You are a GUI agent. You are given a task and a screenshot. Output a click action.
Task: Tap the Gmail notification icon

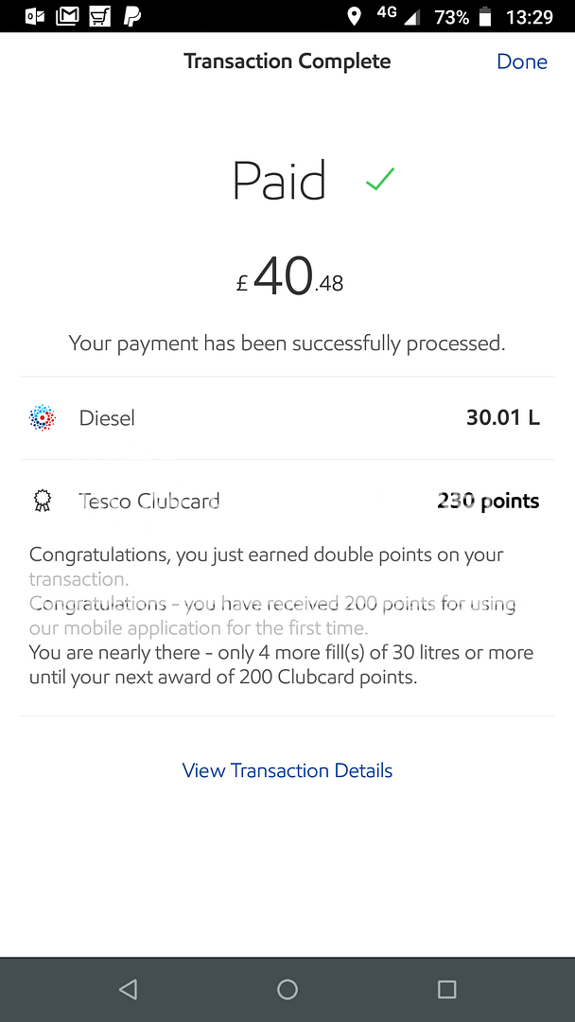(67, 16)
